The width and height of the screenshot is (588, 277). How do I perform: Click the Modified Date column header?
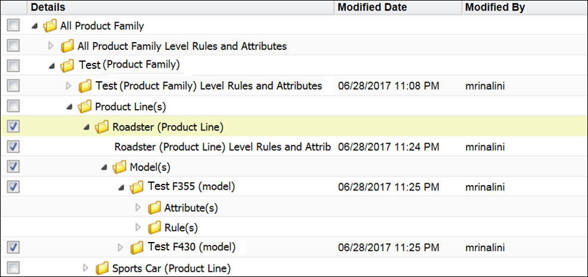[372, 7]
